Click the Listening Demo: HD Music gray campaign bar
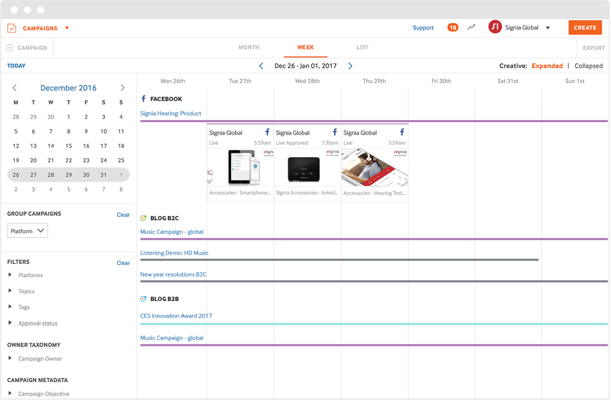The width and height of the screenshot is (611, 400). coord(339,260)
